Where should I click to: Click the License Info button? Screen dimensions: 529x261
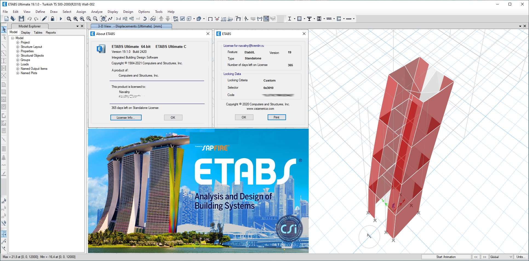126,117
